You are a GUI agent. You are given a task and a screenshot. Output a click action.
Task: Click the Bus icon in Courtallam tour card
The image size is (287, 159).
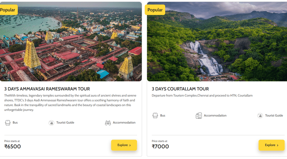click(155, 116)
